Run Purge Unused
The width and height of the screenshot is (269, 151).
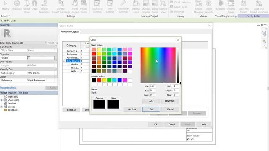pos(75,7)
